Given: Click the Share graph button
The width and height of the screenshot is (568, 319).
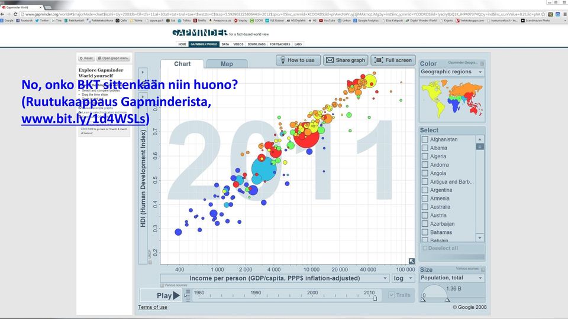Looking at the screenshot, I should pos(346,60).
